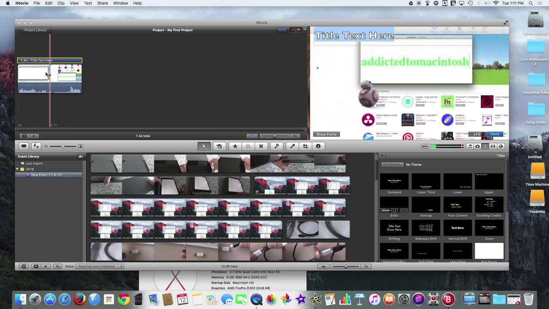The height and width of the screenshot is (309, 549).
Task: Toggle audio waveform display in project
Action: 252,136
